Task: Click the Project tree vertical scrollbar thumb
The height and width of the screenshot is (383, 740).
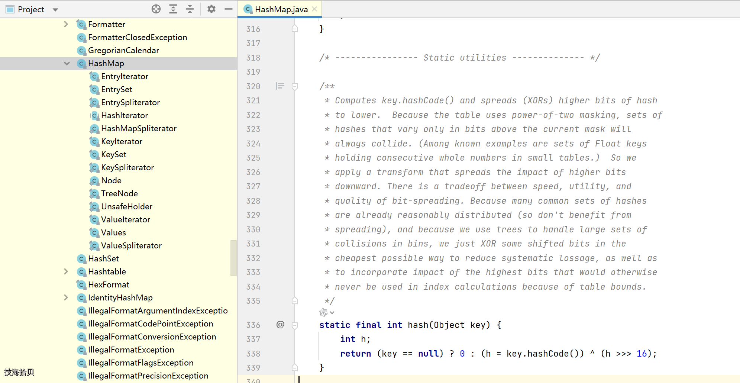Action: tap(233, 258)
